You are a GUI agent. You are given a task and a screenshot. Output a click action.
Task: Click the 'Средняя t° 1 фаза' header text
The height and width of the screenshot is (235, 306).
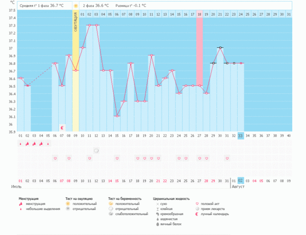(36, 6)
